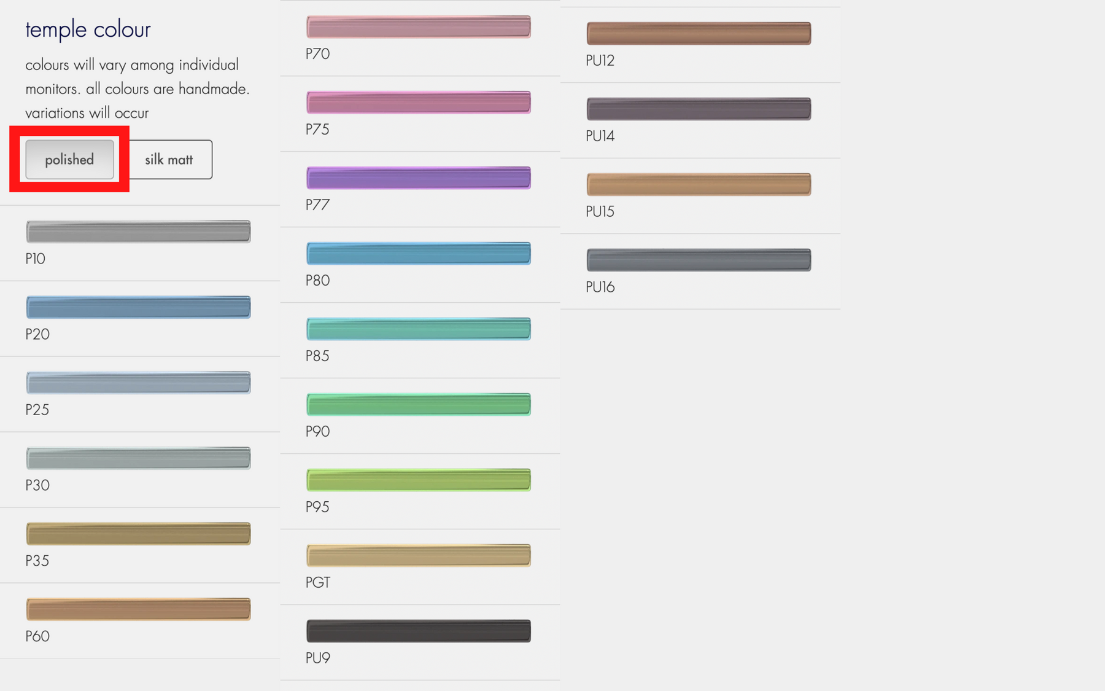Select the PU14 dark plum swatch
The width and height of the screenshot is (1105, 691).
click(699, 109)
